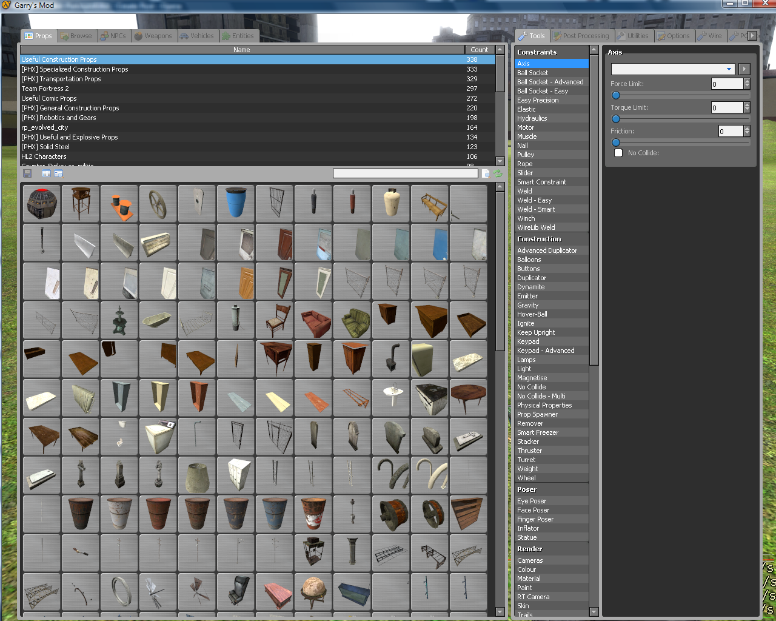Select the blue barrel prop thumbnail
776x621 pixels.
(x=236, y=204)
